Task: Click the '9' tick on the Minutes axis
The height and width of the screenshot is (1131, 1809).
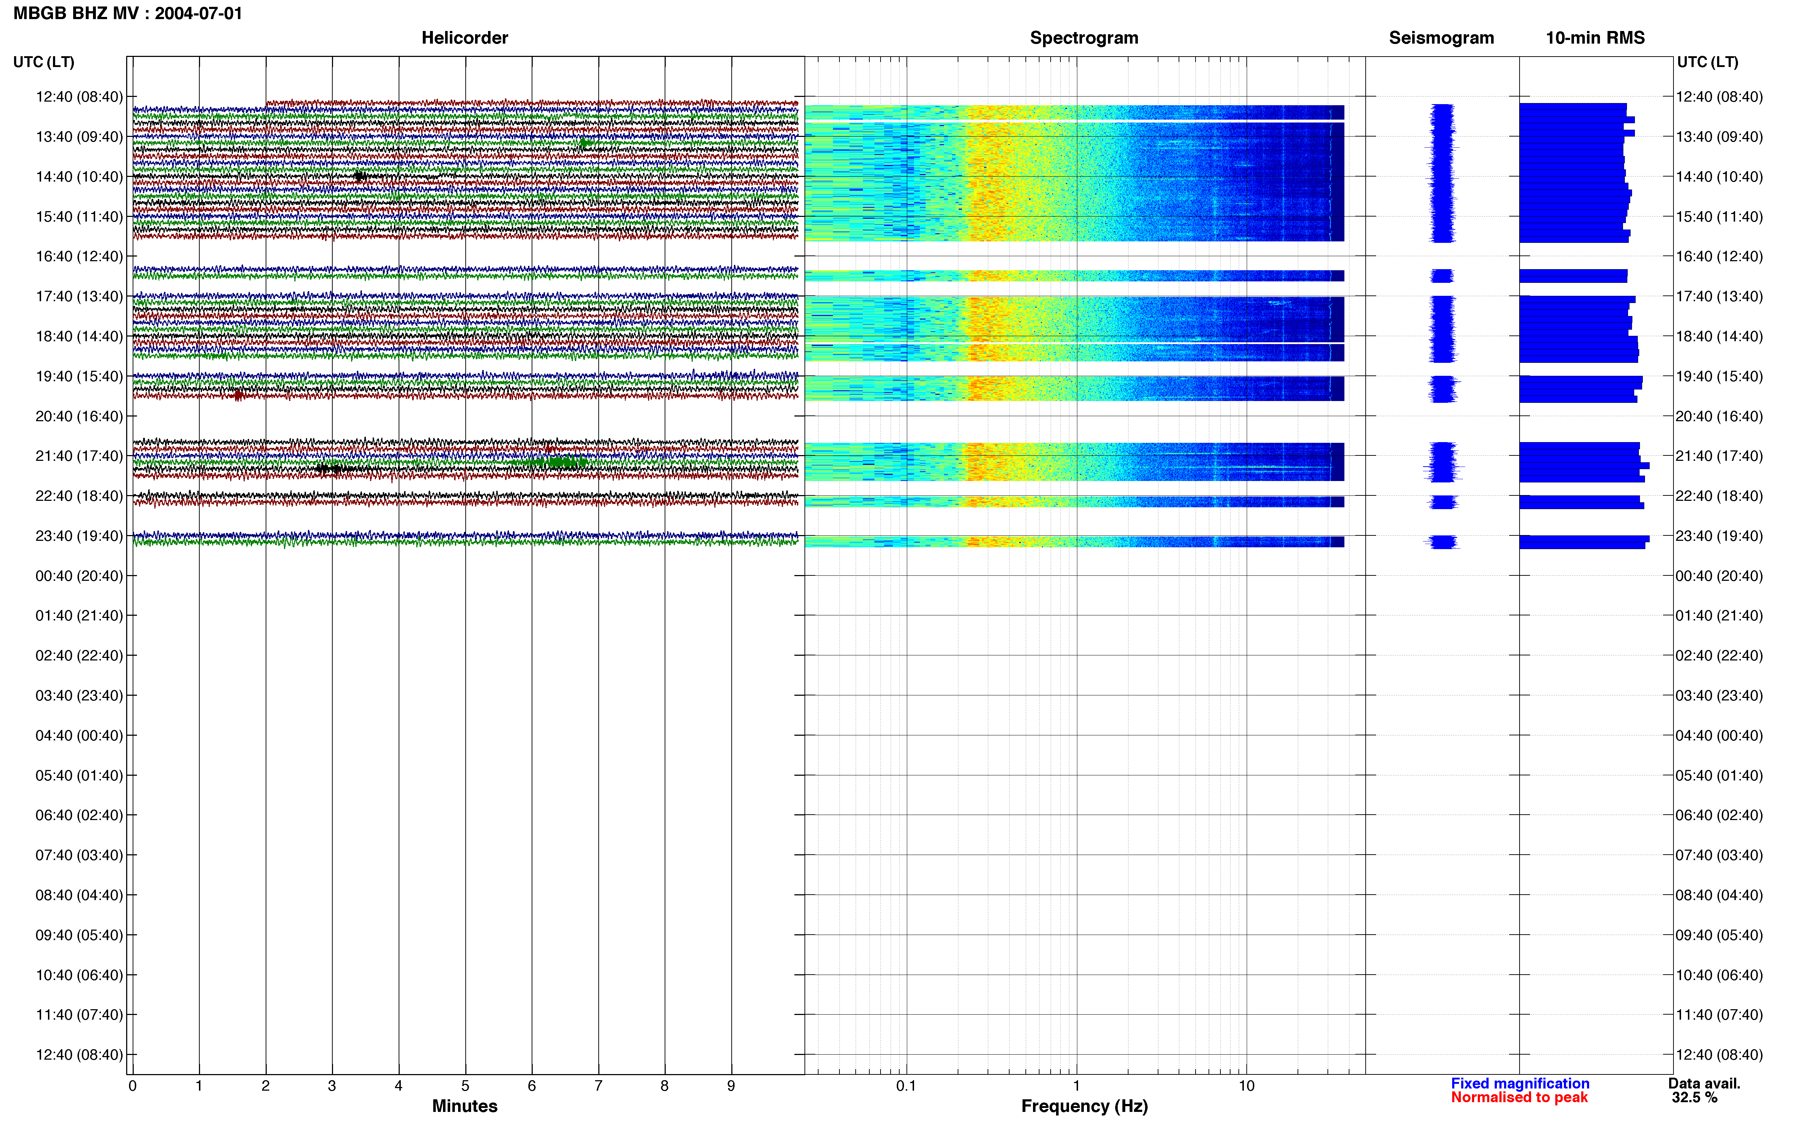Action: (x=731, y=1086)
